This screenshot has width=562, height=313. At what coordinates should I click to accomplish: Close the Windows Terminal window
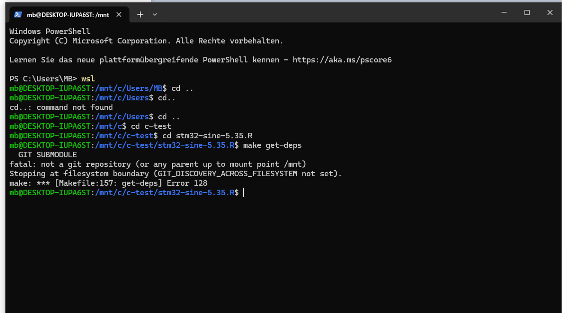click(550, 12)
